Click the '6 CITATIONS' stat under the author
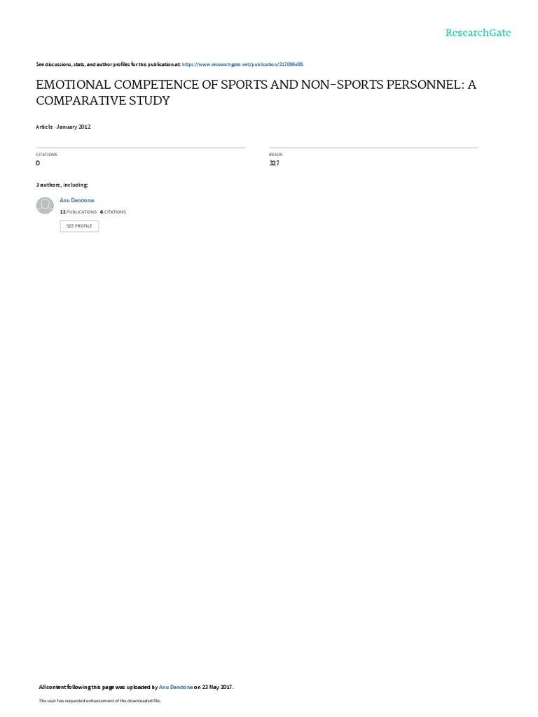Viewport: 538px width, 717px height. coord(113,211)
